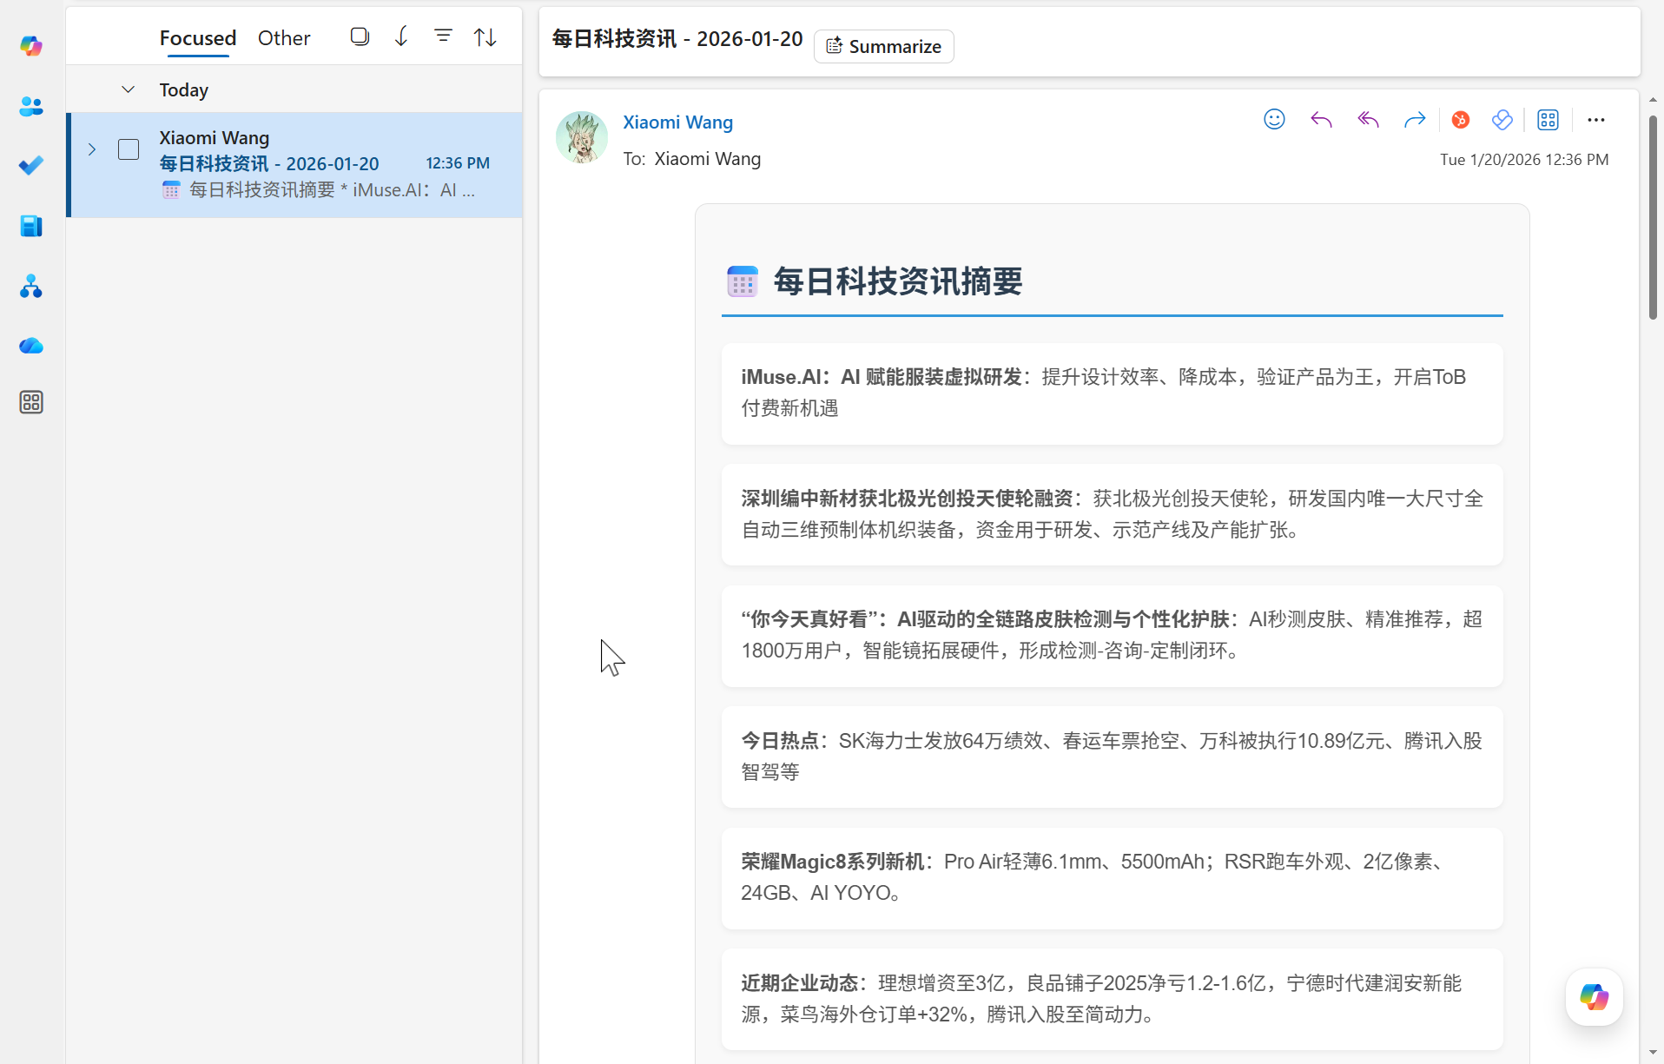Open the filter messages menu

tap(443, 36)
